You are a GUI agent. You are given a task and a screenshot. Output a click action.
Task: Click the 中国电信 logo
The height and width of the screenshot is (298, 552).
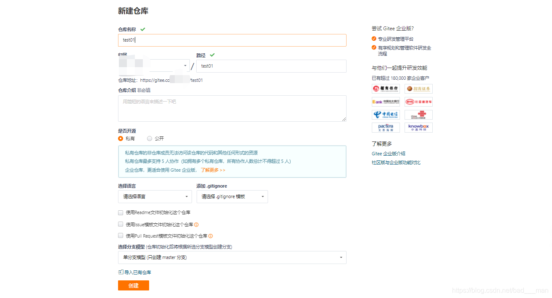[x=386, y=114]
